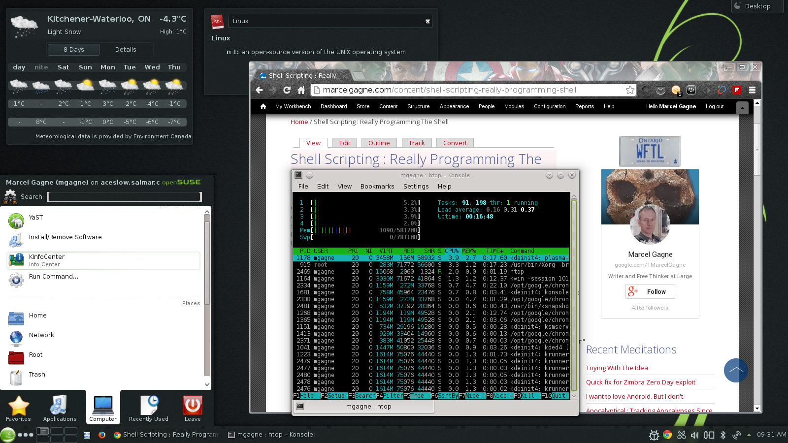Open Konsole new-tab button below terminal
Viewport: 788px width, 443px height.
coord(299,407)
